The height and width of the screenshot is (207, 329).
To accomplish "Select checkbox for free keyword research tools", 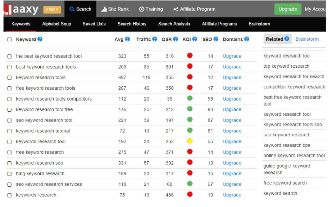I will point(10,88).
